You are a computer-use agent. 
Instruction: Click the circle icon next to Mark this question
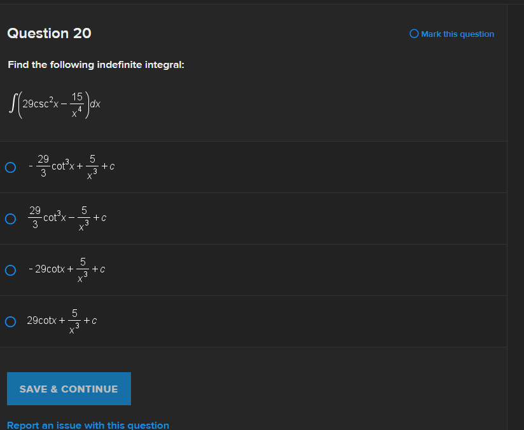click(x=414, y=34)
